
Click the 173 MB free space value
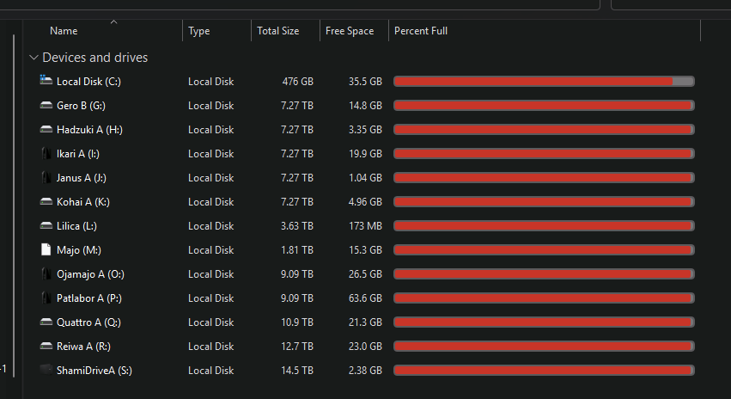365,226
